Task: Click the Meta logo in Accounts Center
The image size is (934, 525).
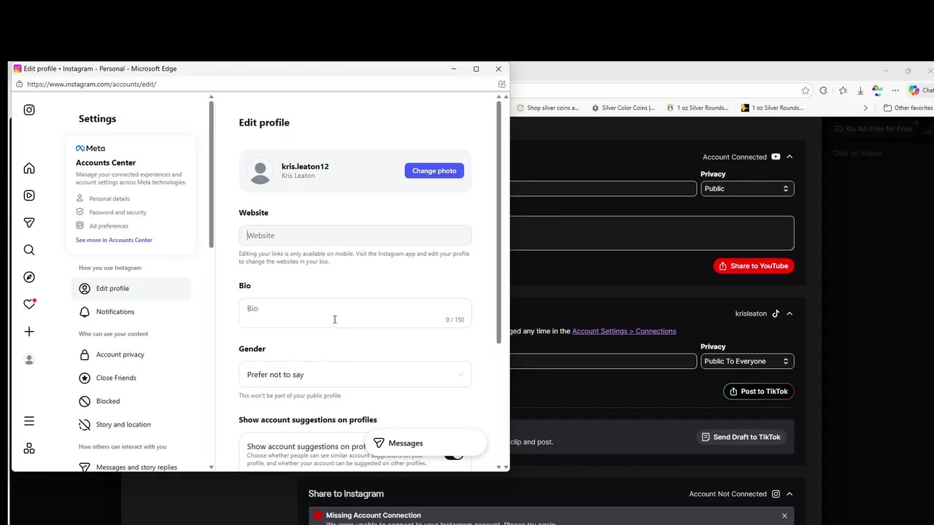Action: (x=90, y=148)
